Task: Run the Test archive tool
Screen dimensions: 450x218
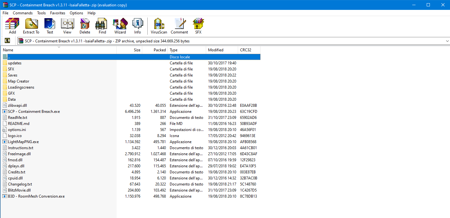Action: pyautogui.click(x=50, y=26)
